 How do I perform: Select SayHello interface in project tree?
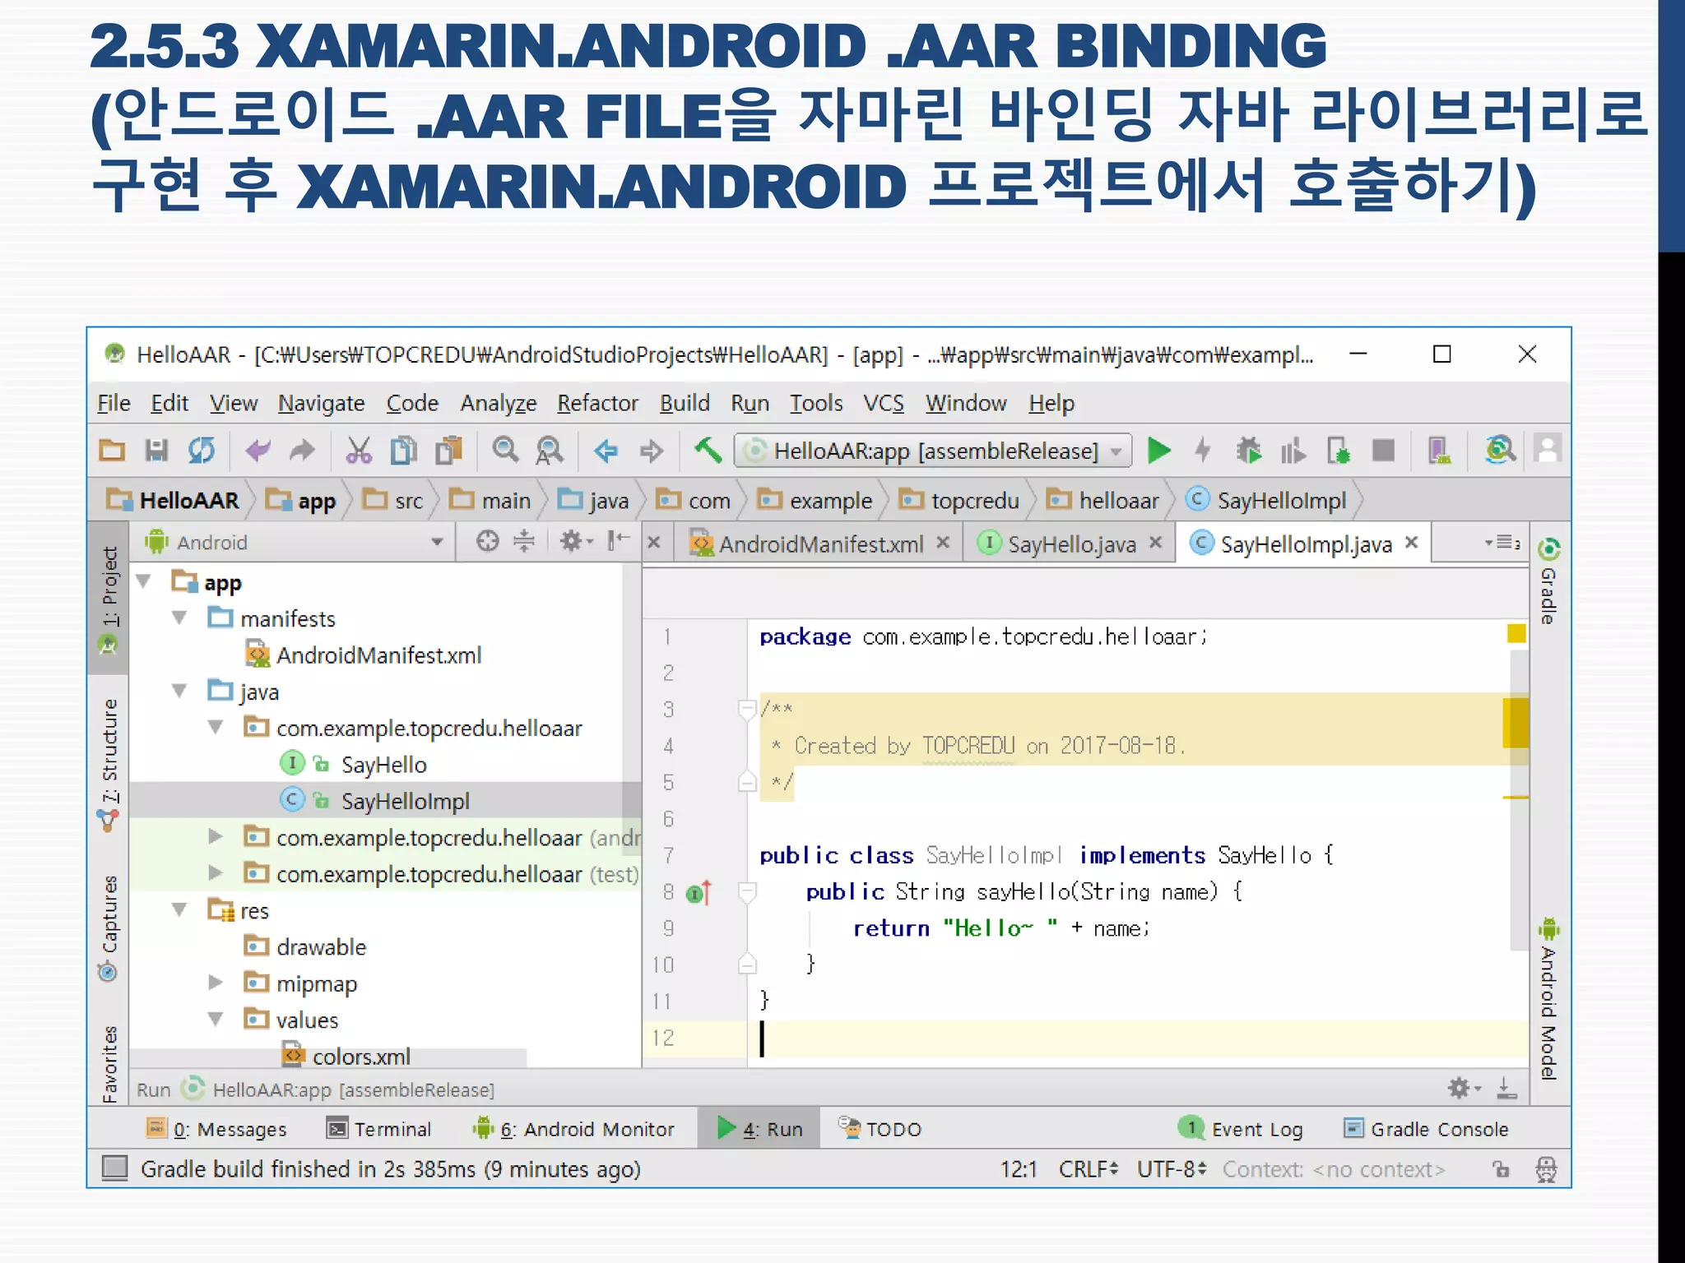(x=383, y=765)
